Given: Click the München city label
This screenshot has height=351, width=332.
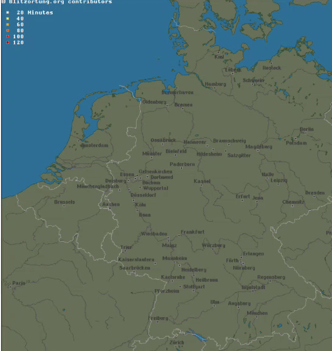Looking at the screenshot, I should [257, 313].
